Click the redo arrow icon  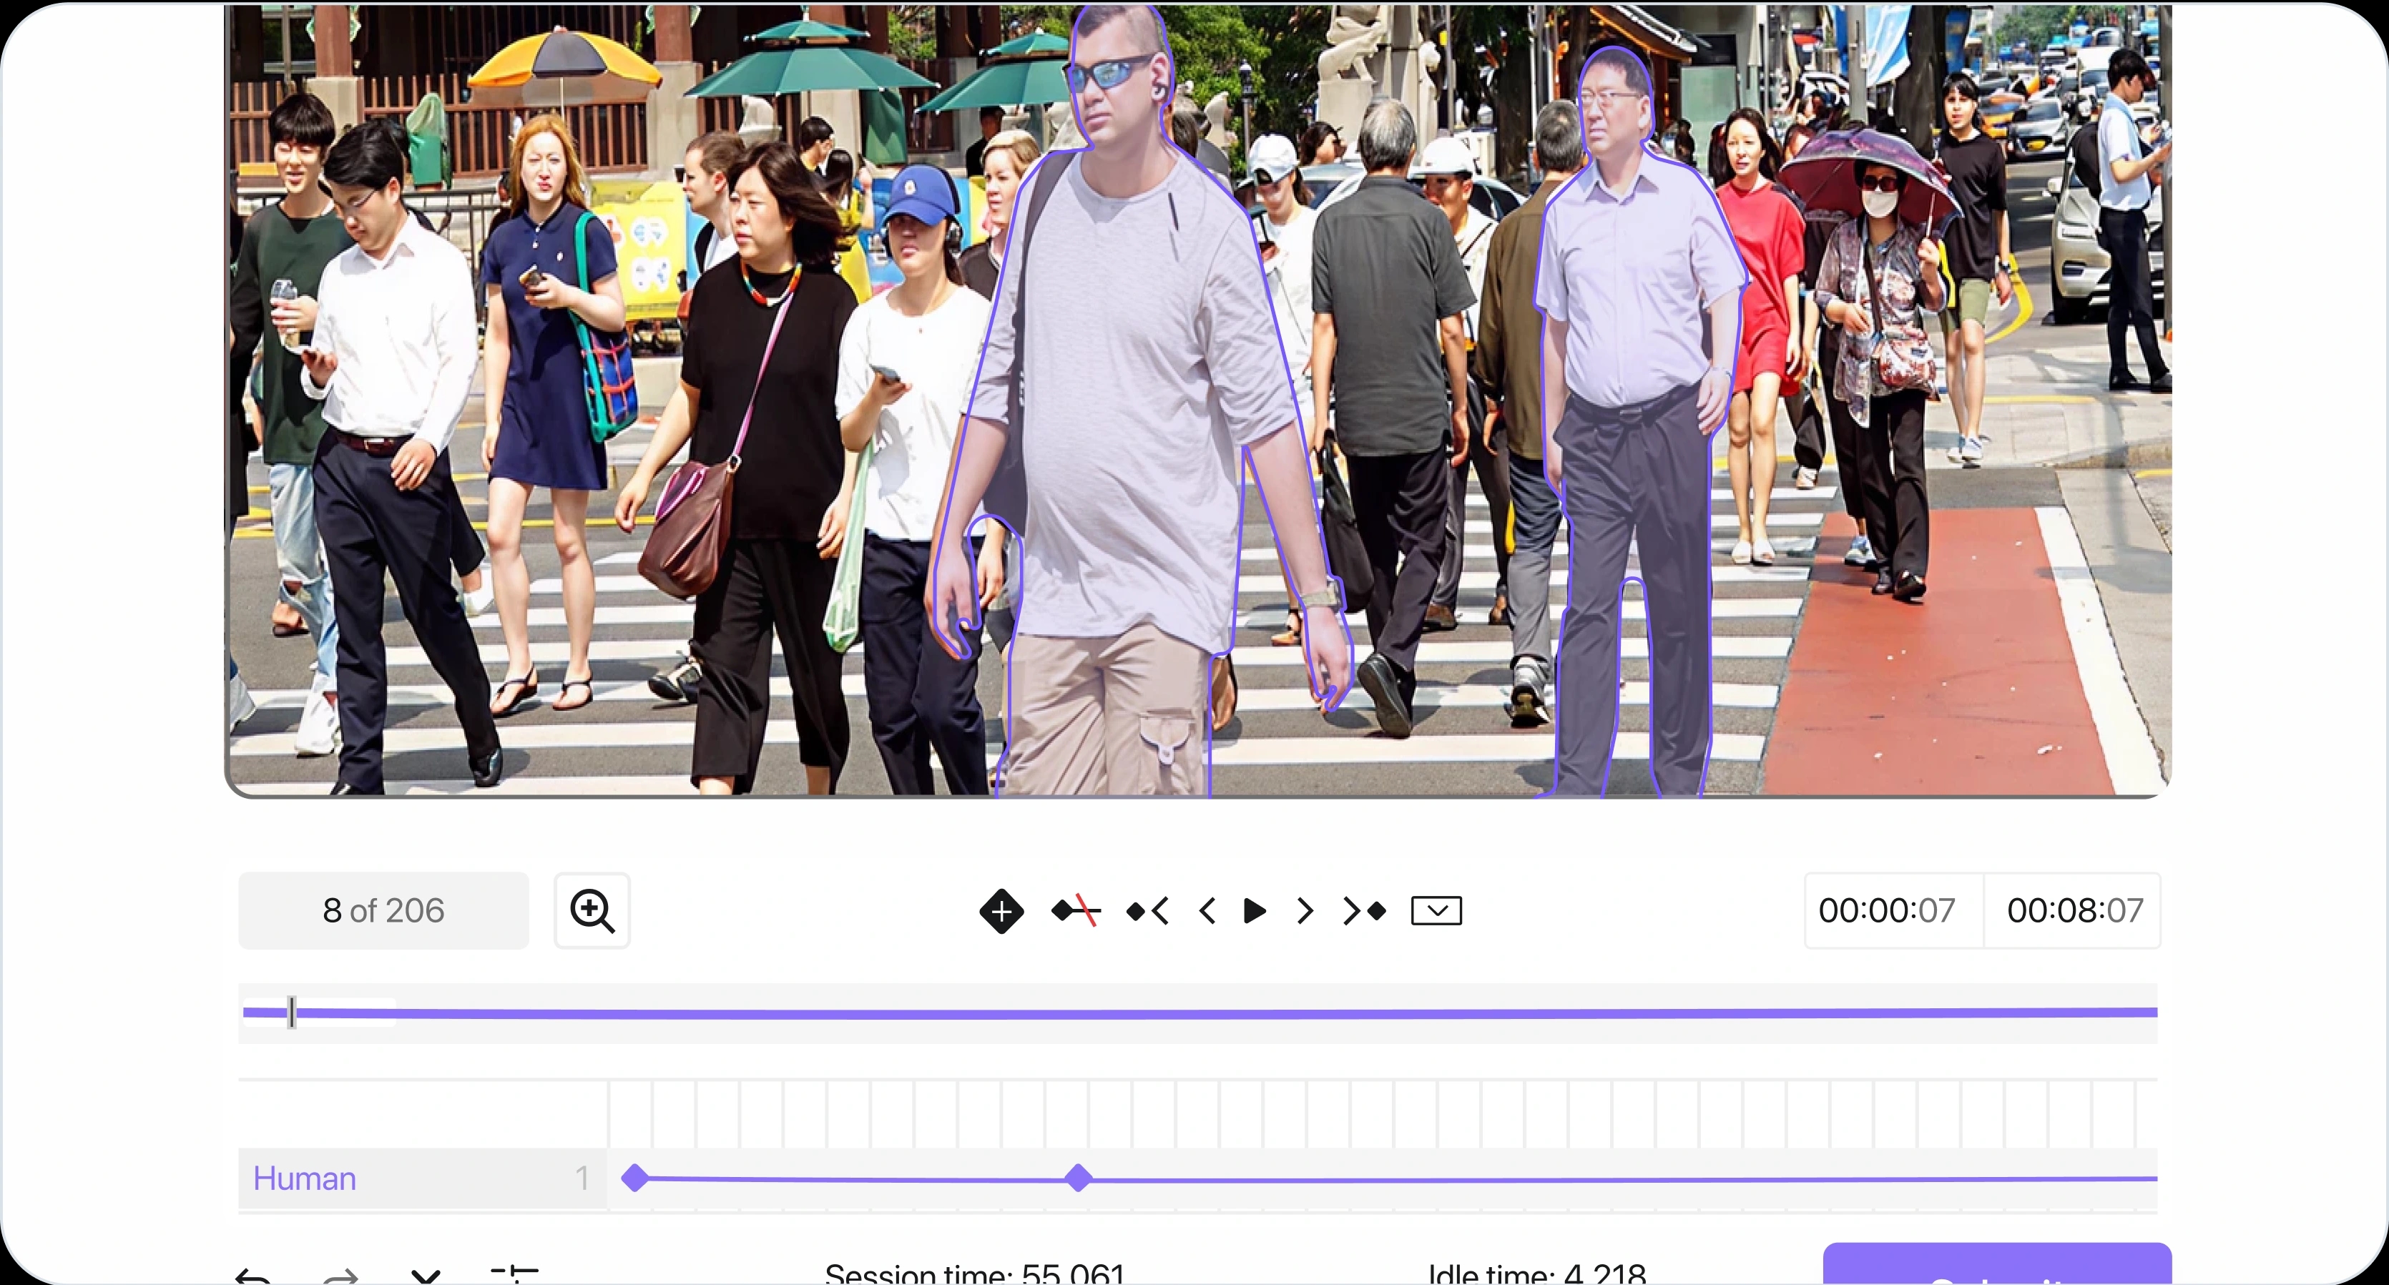coord(340,1276)
